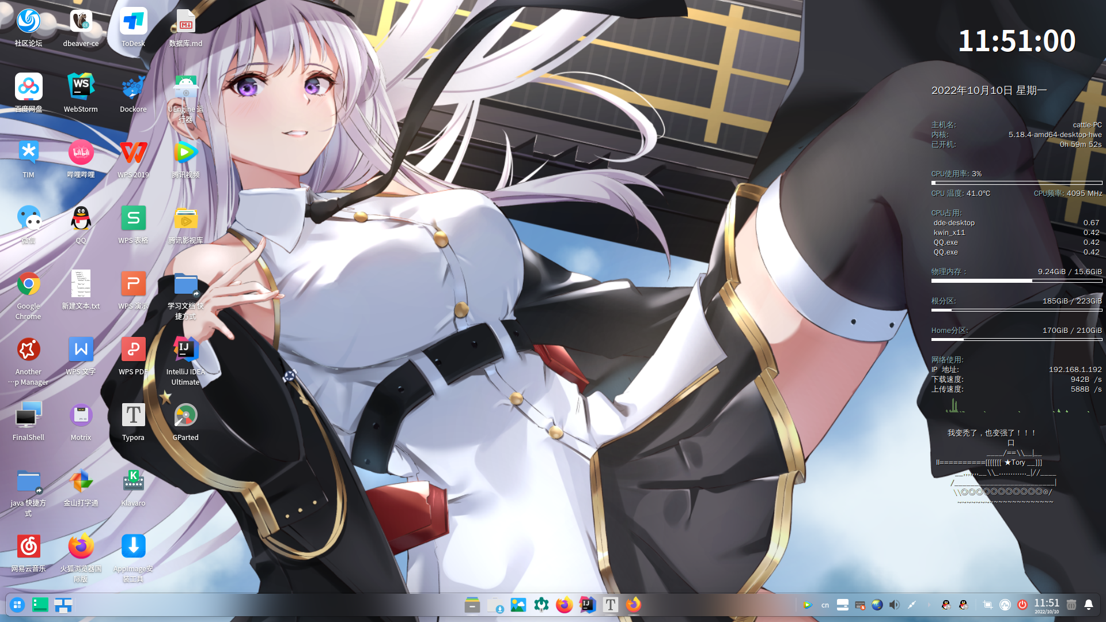Open the calendar by clicking the tray clock
Screen dimensions: 1106x622
pos(1047,605)
